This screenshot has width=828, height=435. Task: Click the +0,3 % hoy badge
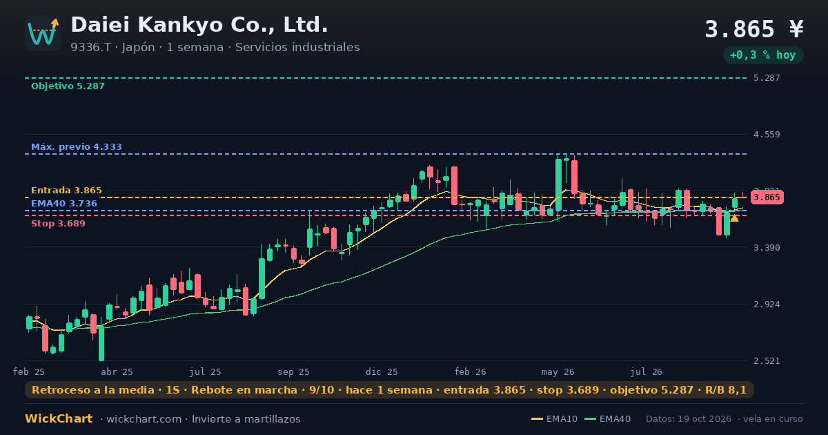pos(763,55)
